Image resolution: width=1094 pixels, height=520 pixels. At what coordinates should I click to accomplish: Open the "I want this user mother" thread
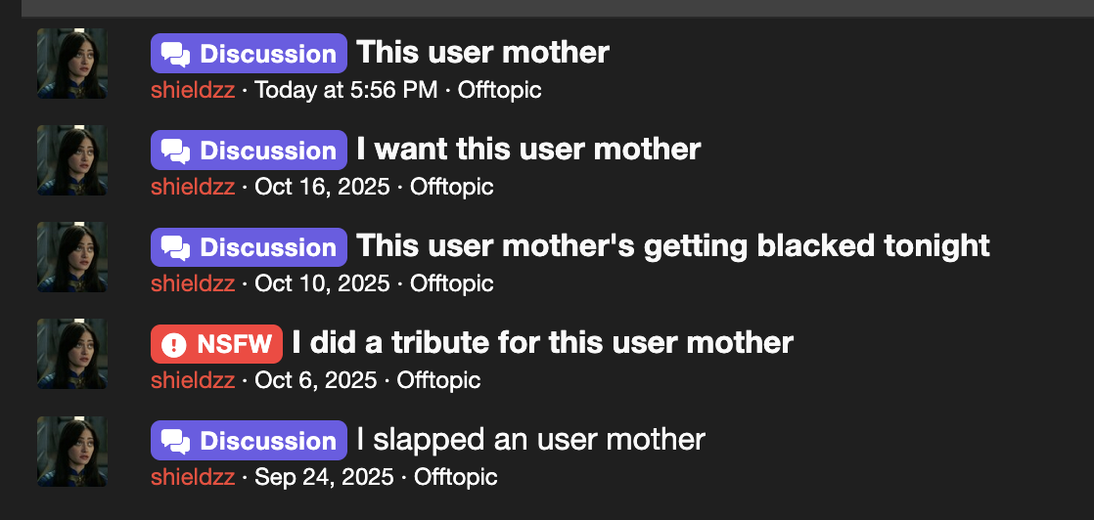point(528,150)
